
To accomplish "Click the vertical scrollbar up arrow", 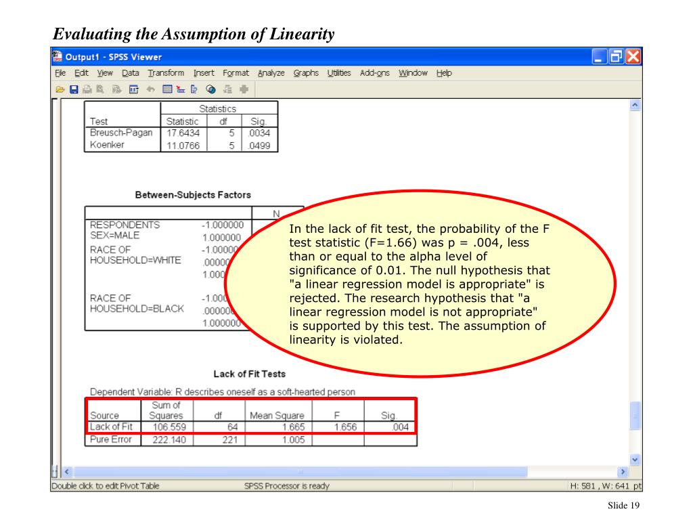I will point(635,105).
